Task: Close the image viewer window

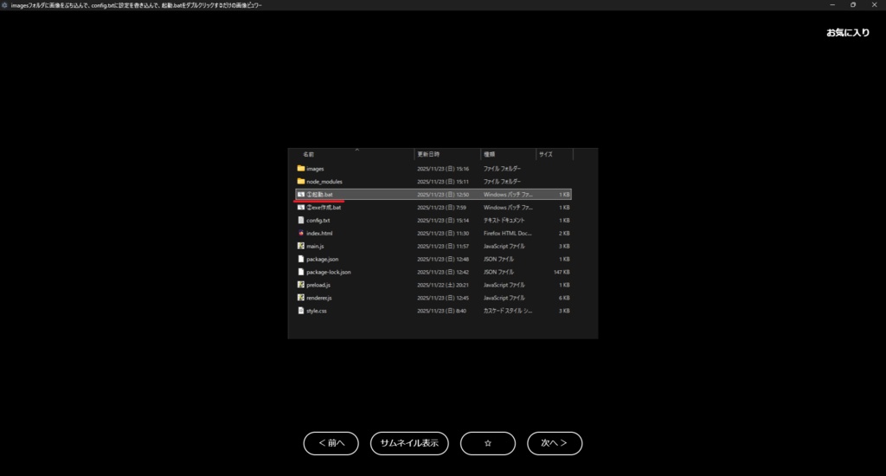Action: tap(874, 5)
